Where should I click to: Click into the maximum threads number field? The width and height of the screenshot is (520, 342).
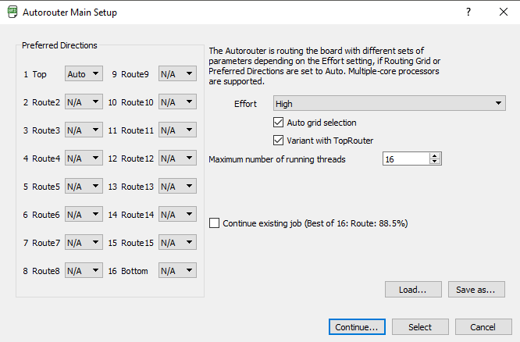[406, 159]
